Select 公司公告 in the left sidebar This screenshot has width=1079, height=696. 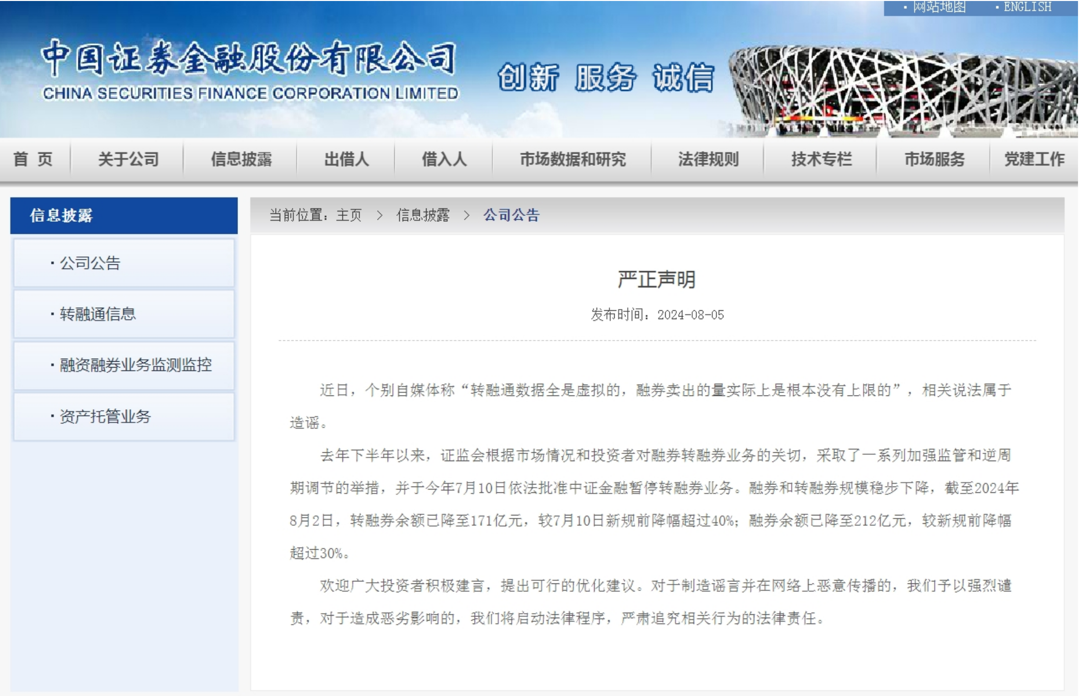tap(124, 263)
